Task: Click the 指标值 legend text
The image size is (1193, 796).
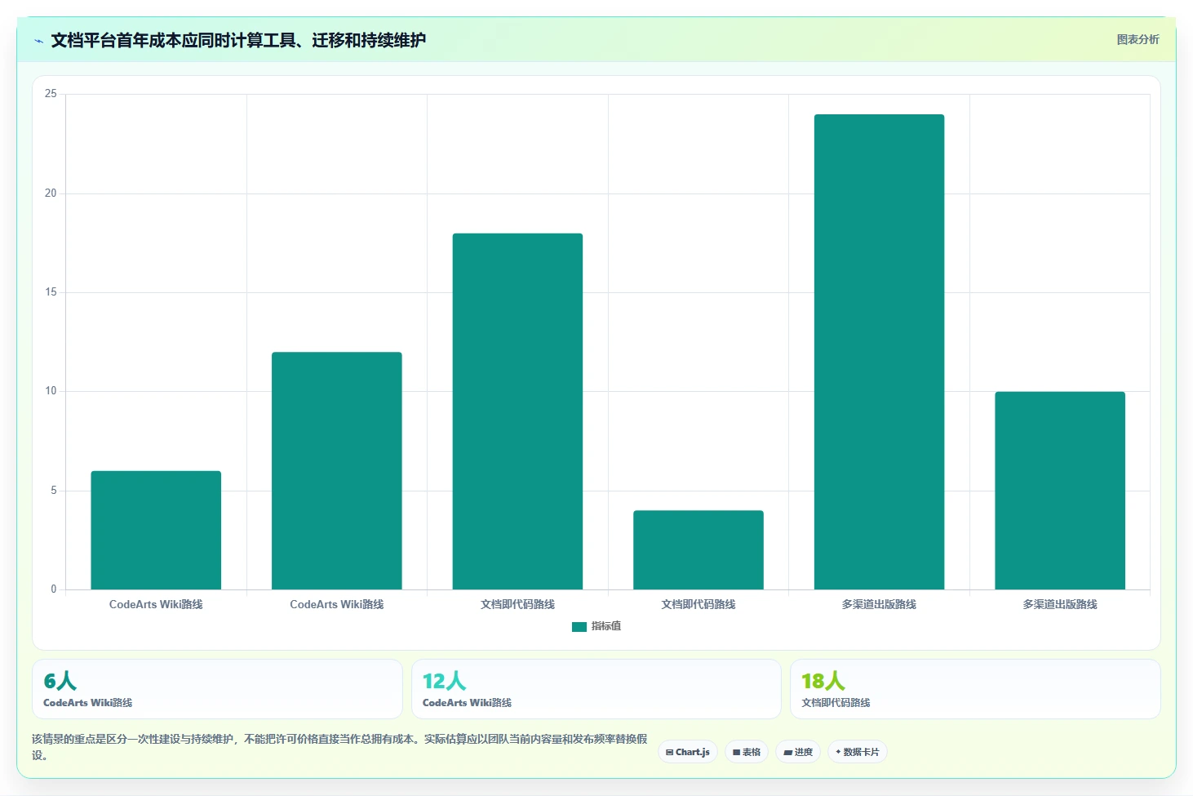Action: click(606, 626)
